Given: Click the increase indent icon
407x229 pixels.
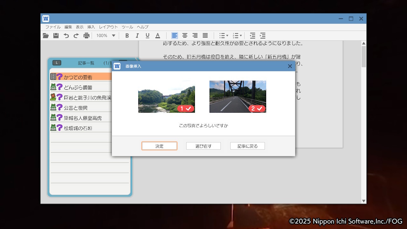Looking at the screenshot, I should point(263,36).
